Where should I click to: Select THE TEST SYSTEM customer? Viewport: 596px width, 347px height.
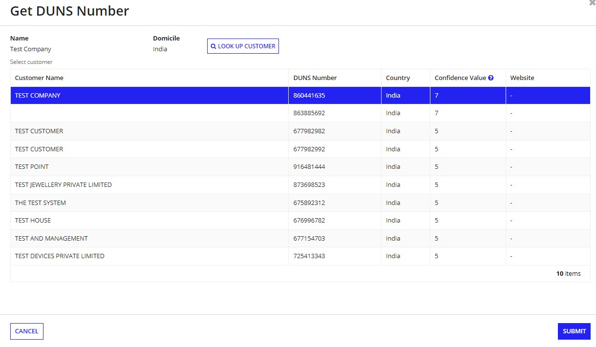[x=300, y=203]
